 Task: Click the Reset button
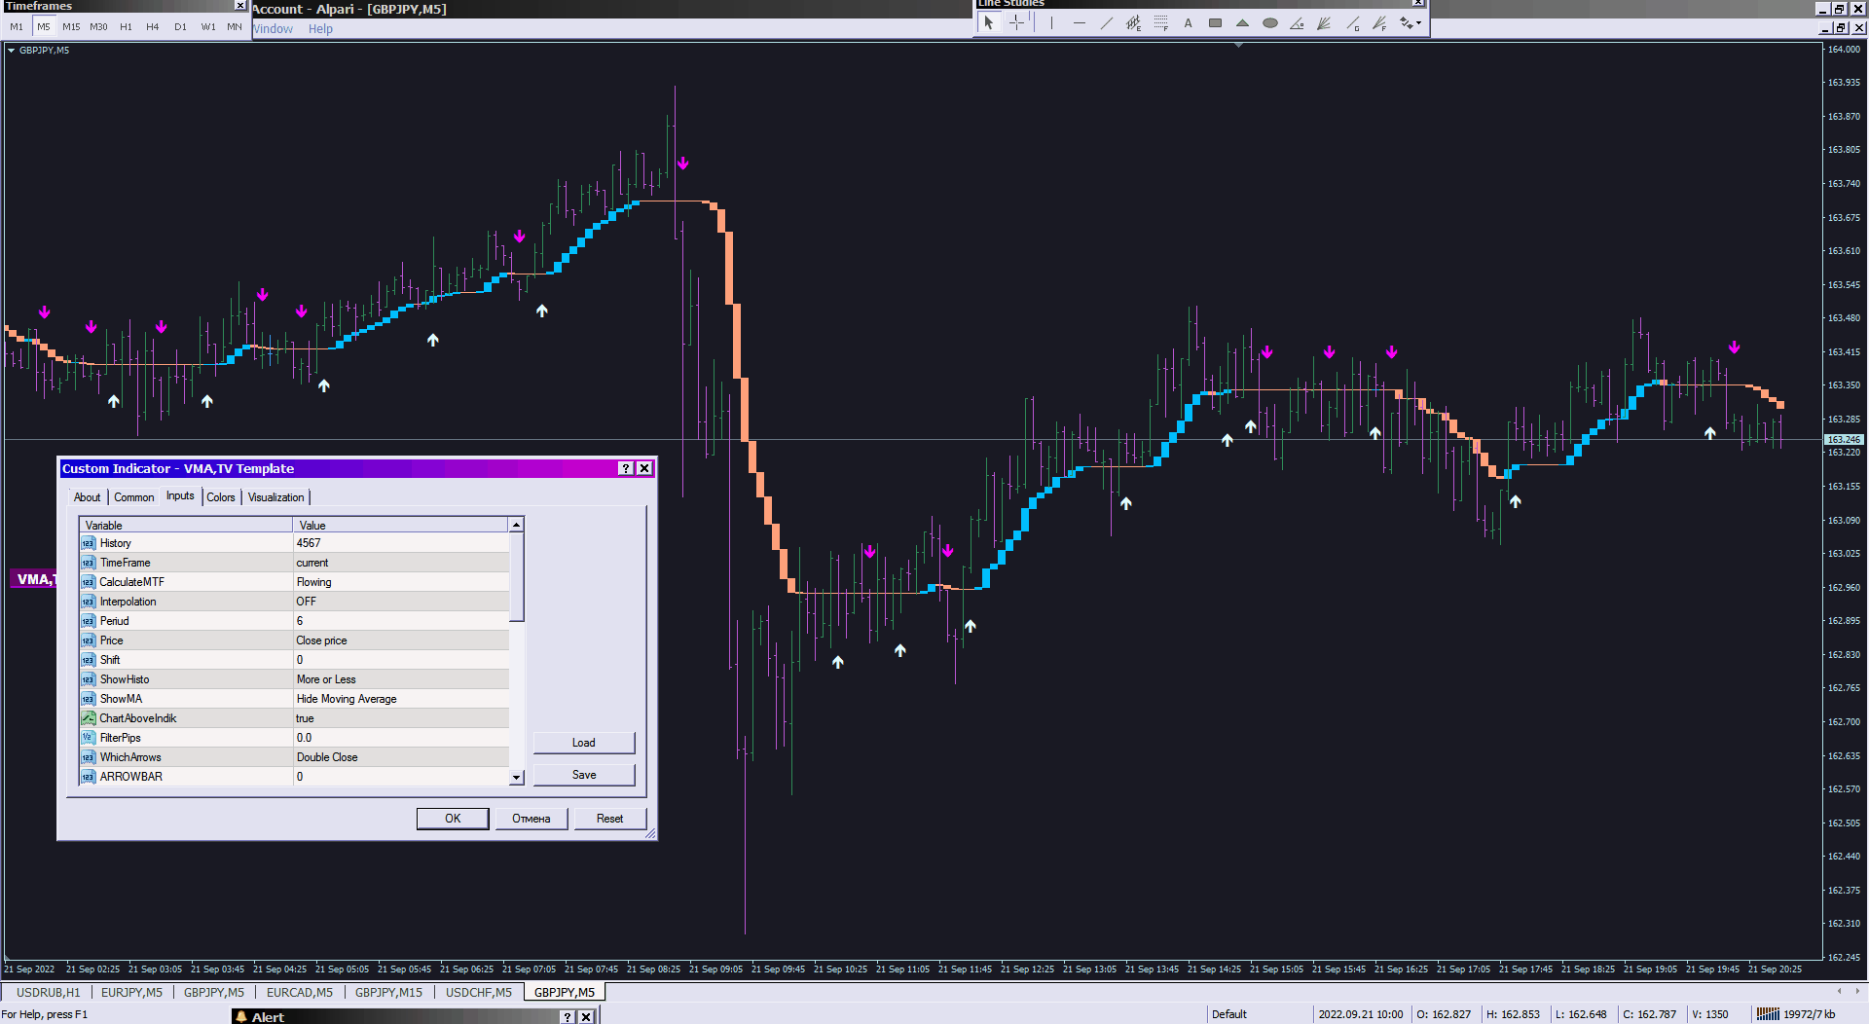(x=609, y=819)
